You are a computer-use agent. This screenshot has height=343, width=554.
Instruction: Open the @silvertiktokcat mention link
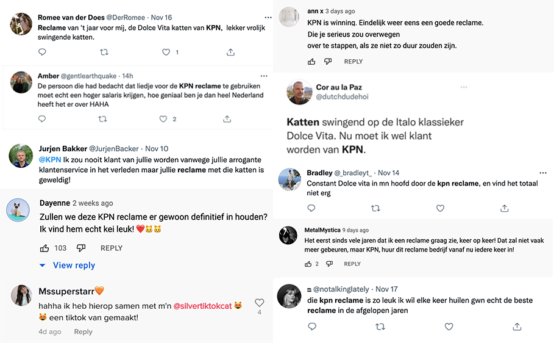203,306
